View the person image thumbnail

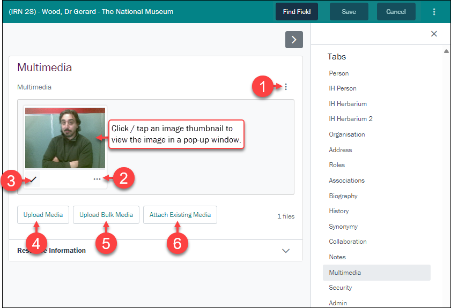65,138
